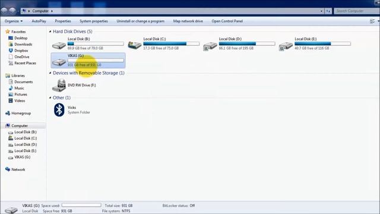
Task: Click the AutoPlay toolbar button
Action: 39,21
